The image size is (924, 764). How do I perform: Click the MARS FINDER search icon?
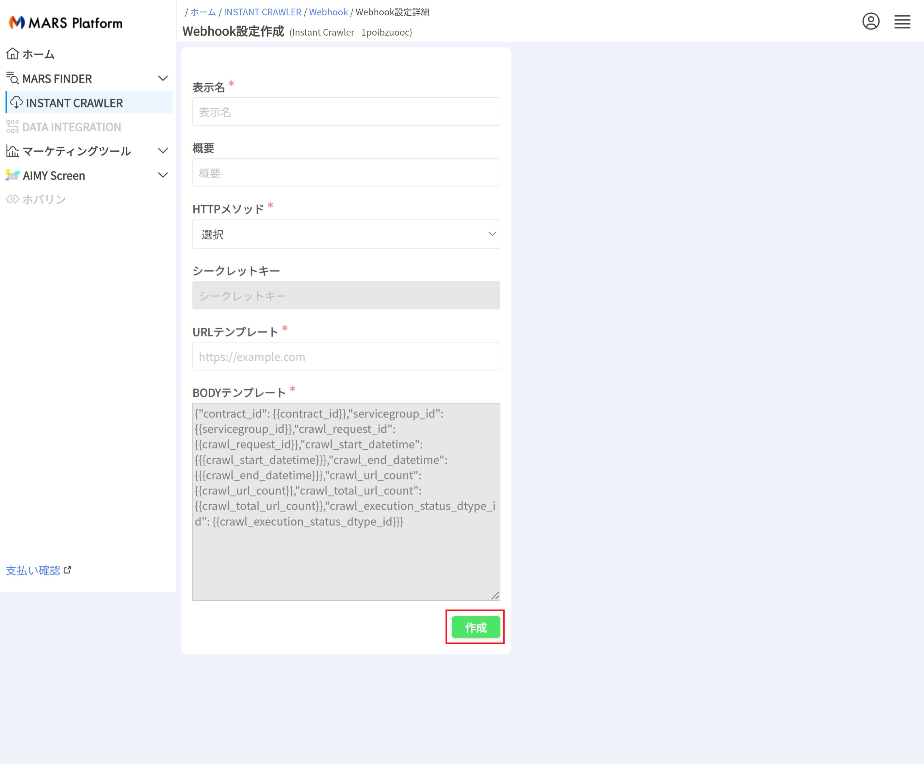pos(12,78)
